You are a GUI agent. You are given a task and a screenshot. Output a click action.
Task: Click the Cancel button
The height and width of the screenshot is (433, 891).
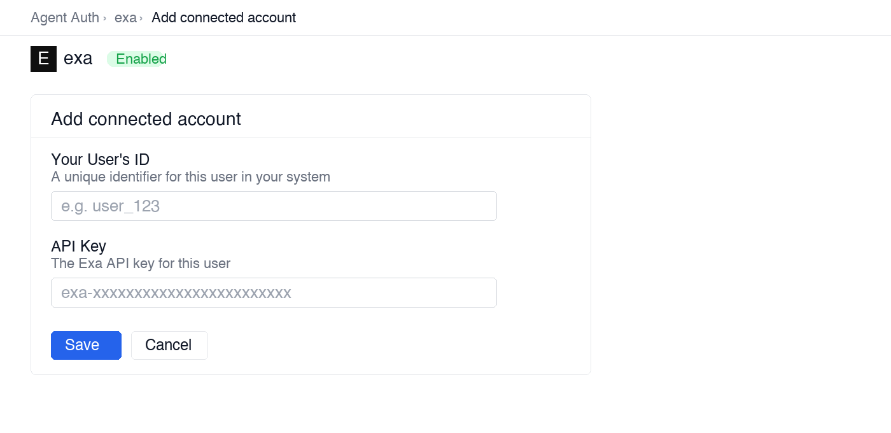[169, 344]
